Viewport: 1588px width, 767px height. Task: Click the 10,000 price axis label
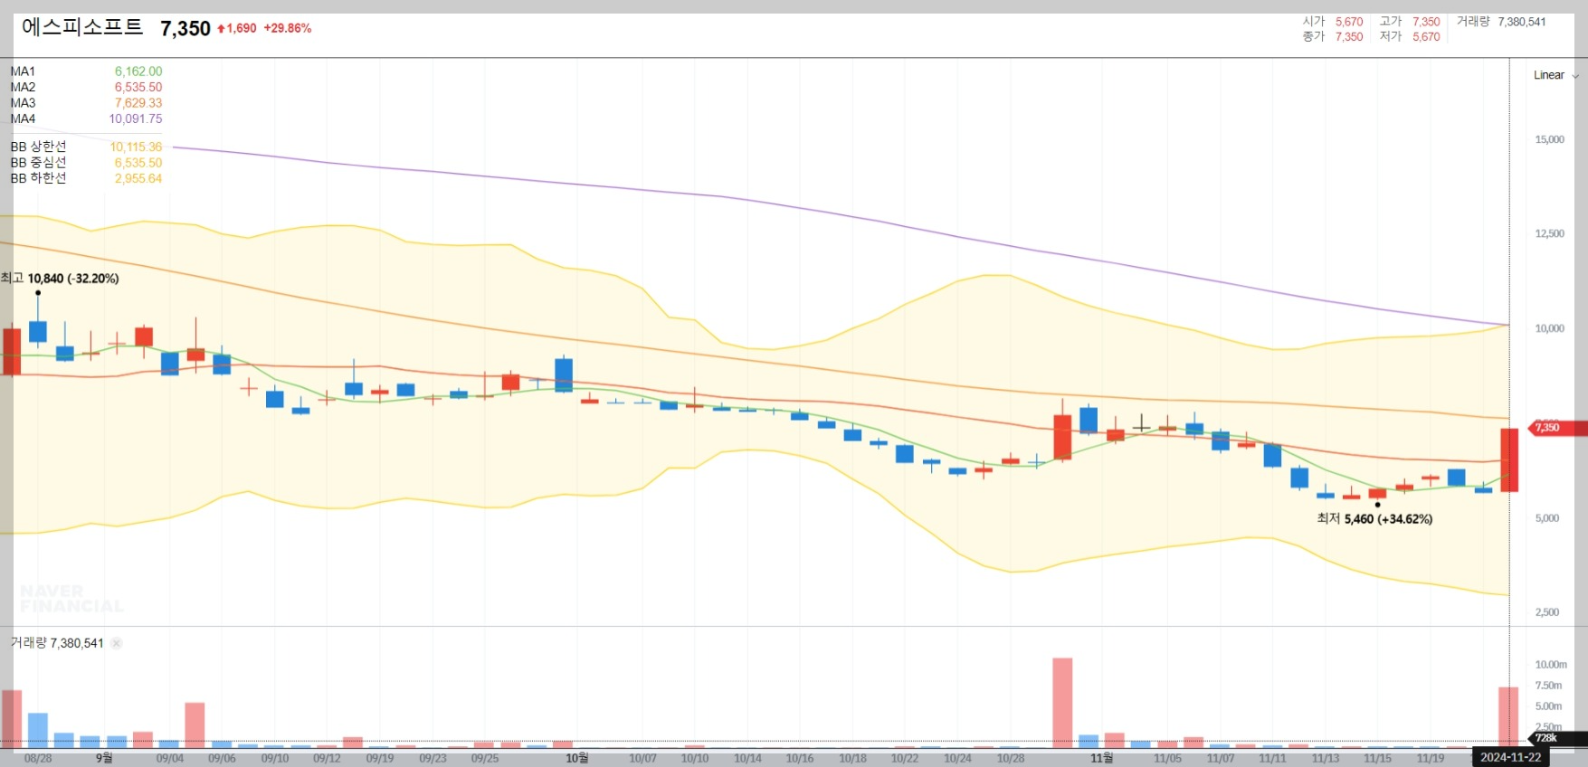[1549, 328]
